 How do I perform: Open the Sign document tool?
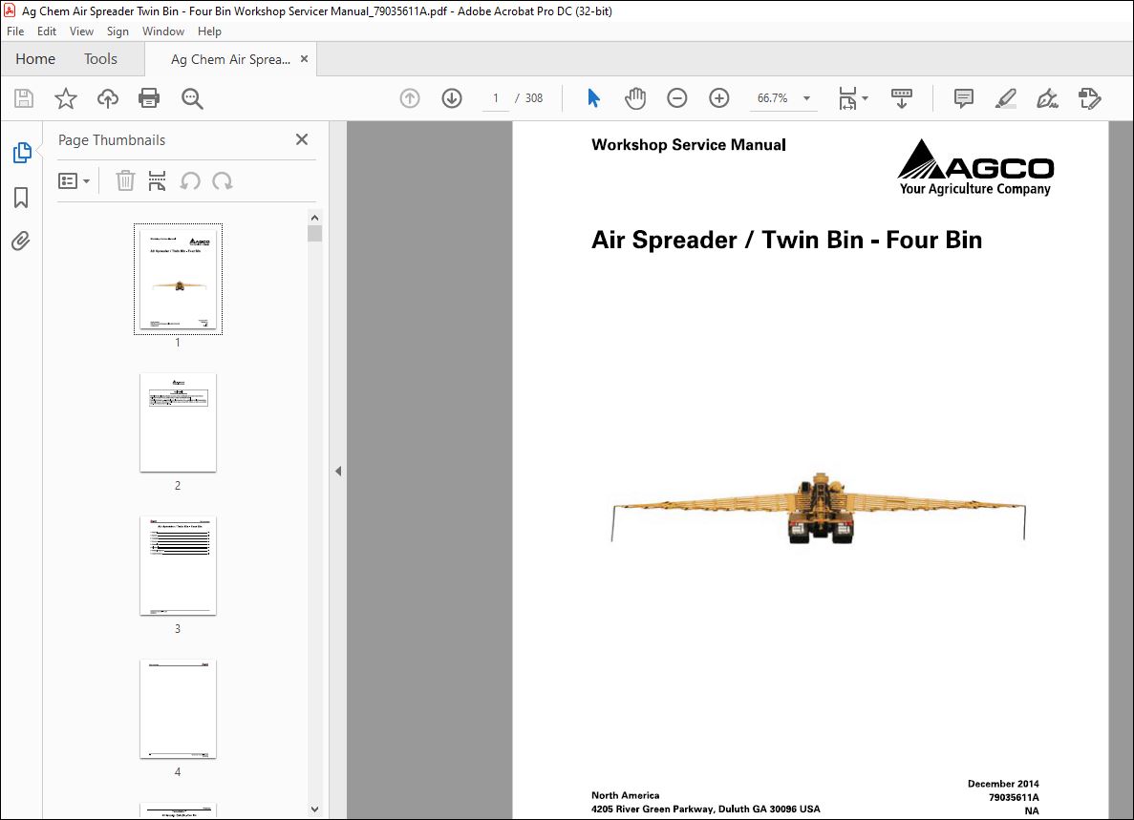click(x=1047, y=98)
